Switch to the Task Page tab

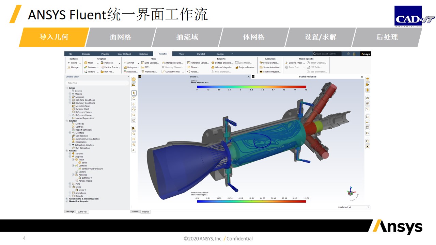(69, 212)
